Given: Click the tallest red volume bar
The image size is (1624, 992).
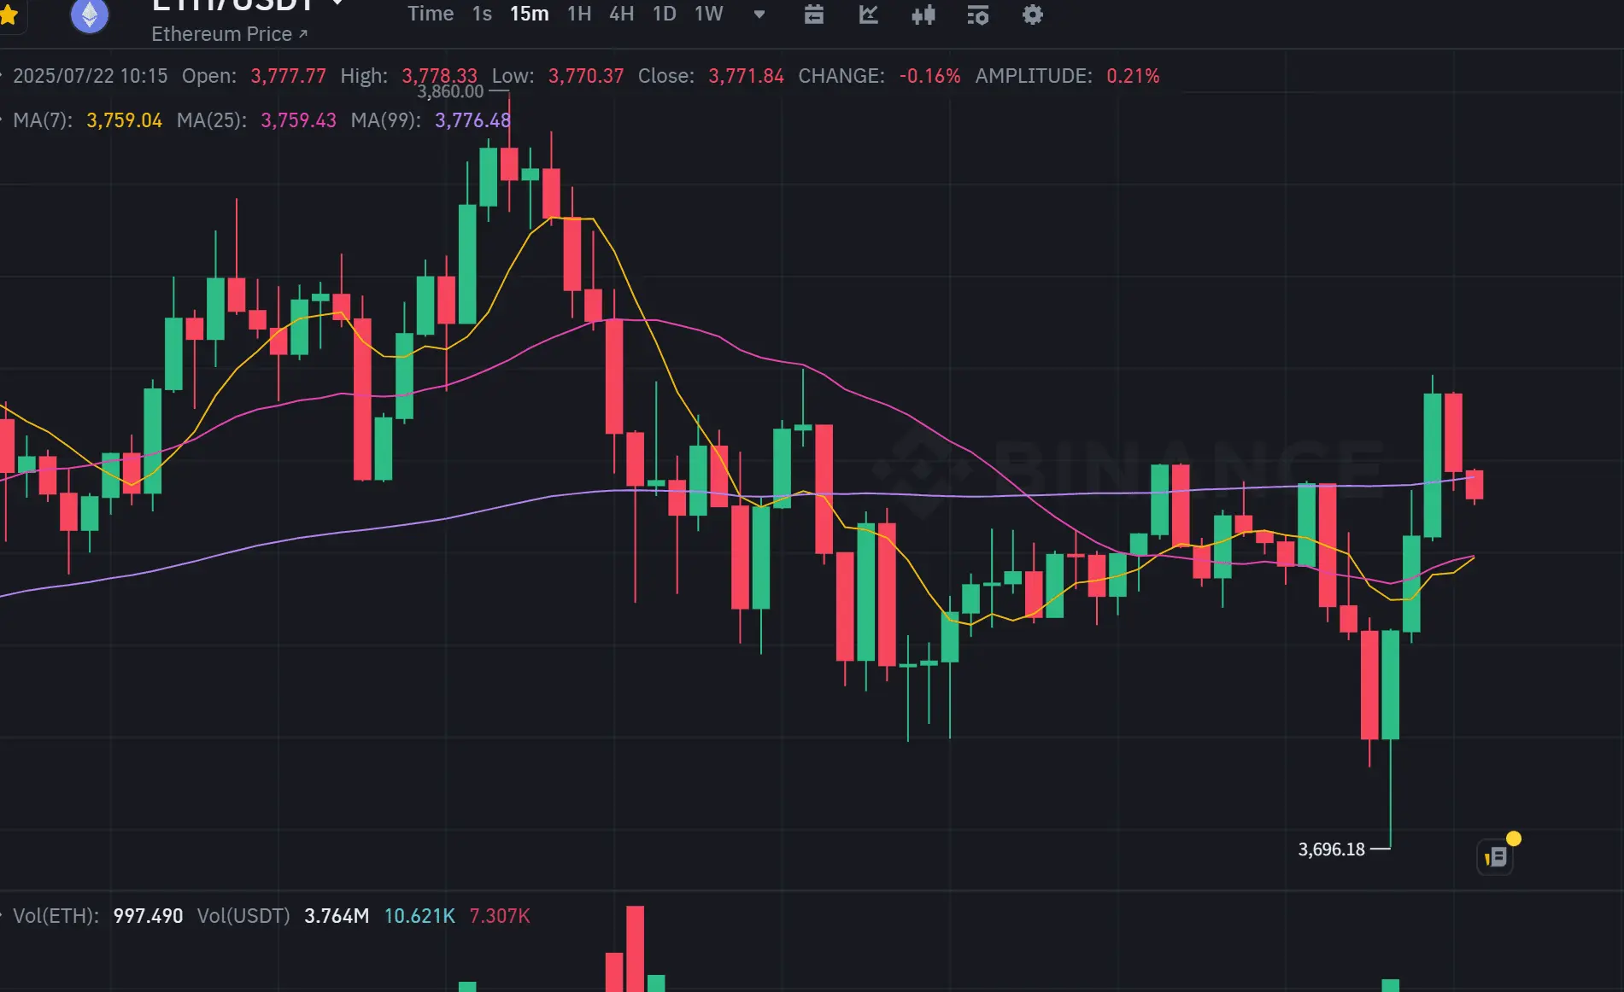Looking at the screenshot, I should coord(635,948).
